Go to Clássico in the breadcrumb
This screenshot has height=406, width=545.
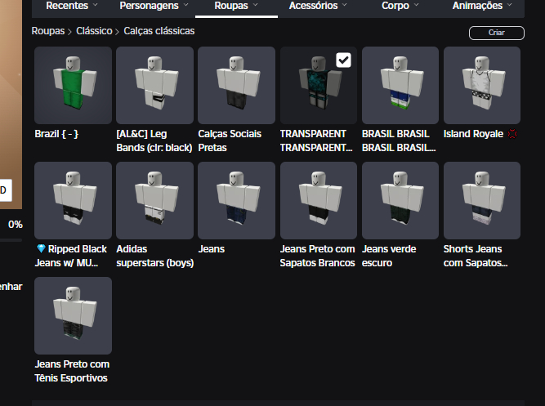[94, 31]
